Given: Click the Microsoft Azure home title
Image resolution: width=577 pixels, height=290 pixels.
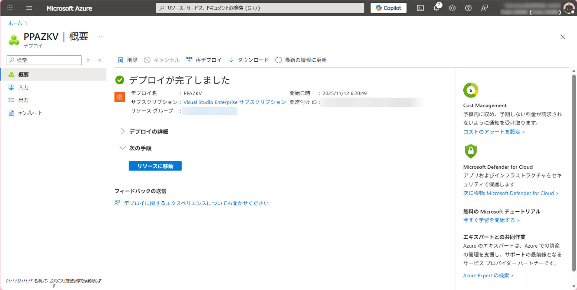Looking at the screenshot, I should click(x=69, y=8).
